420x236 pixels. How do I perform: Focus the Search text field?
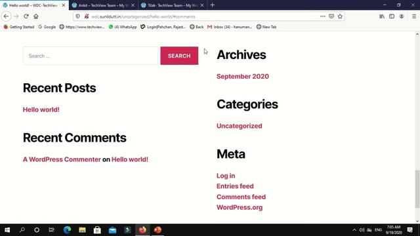coord(91,56)
